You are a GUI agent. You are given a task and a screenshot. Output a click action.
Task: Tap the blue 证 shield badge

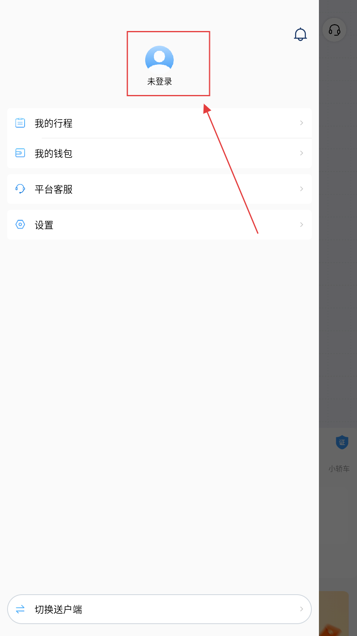(342, 442)
